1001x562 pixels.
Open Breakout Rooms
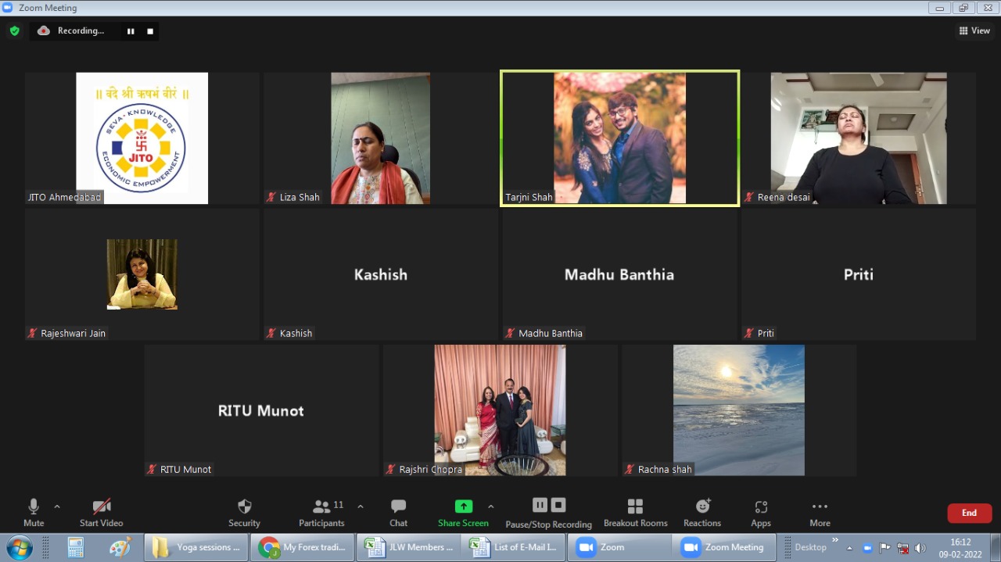pyautogui.click(x=635, y=513)
